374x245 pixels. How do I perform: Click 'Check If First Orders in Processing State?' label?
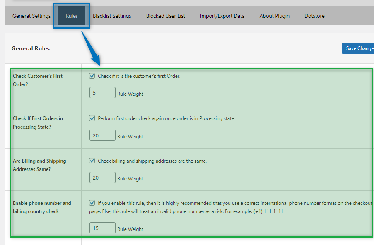tap(38, 122)
